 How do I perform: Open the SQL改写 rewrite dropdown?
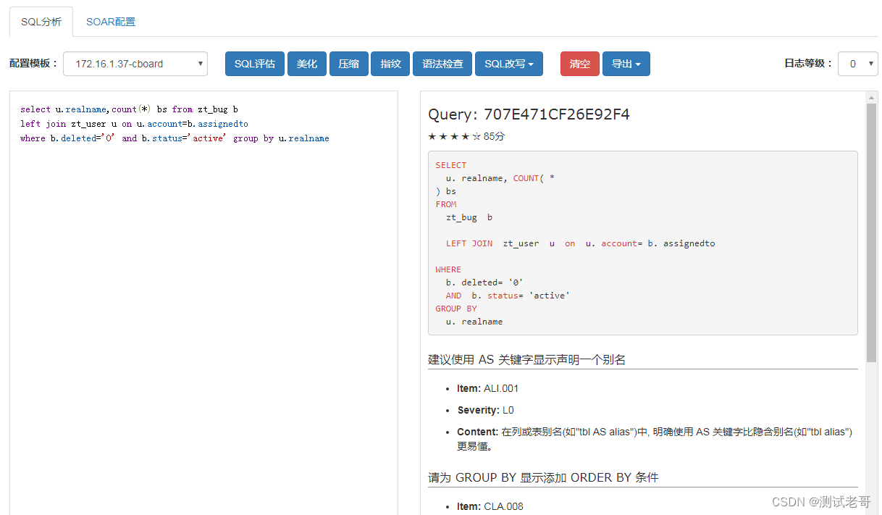click(x=508, y=64)
